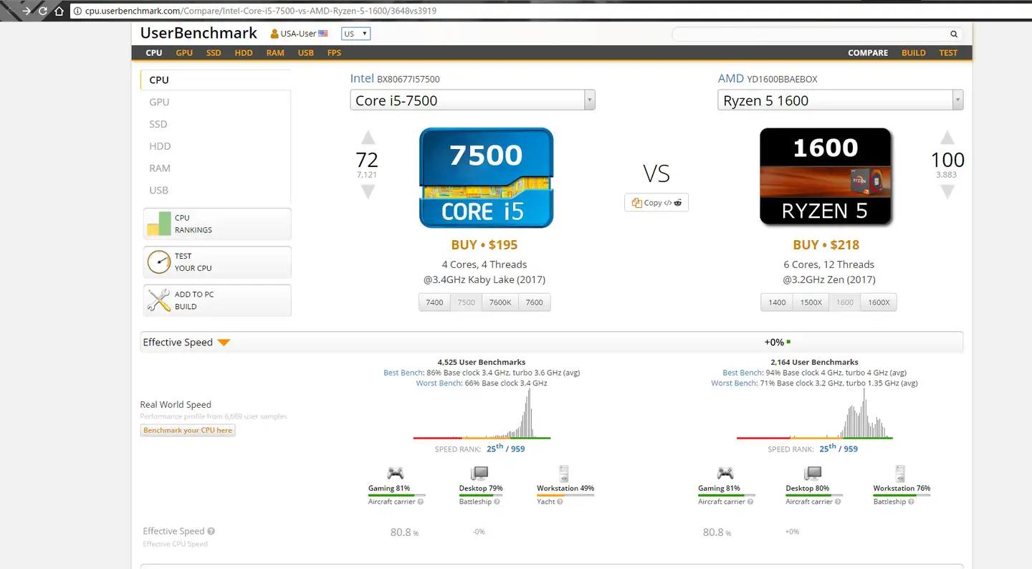This screenshot has height=569, width=1032.
Task: Open the Core i5-7500 selector dropdown
Action: [x=472, y=100]
